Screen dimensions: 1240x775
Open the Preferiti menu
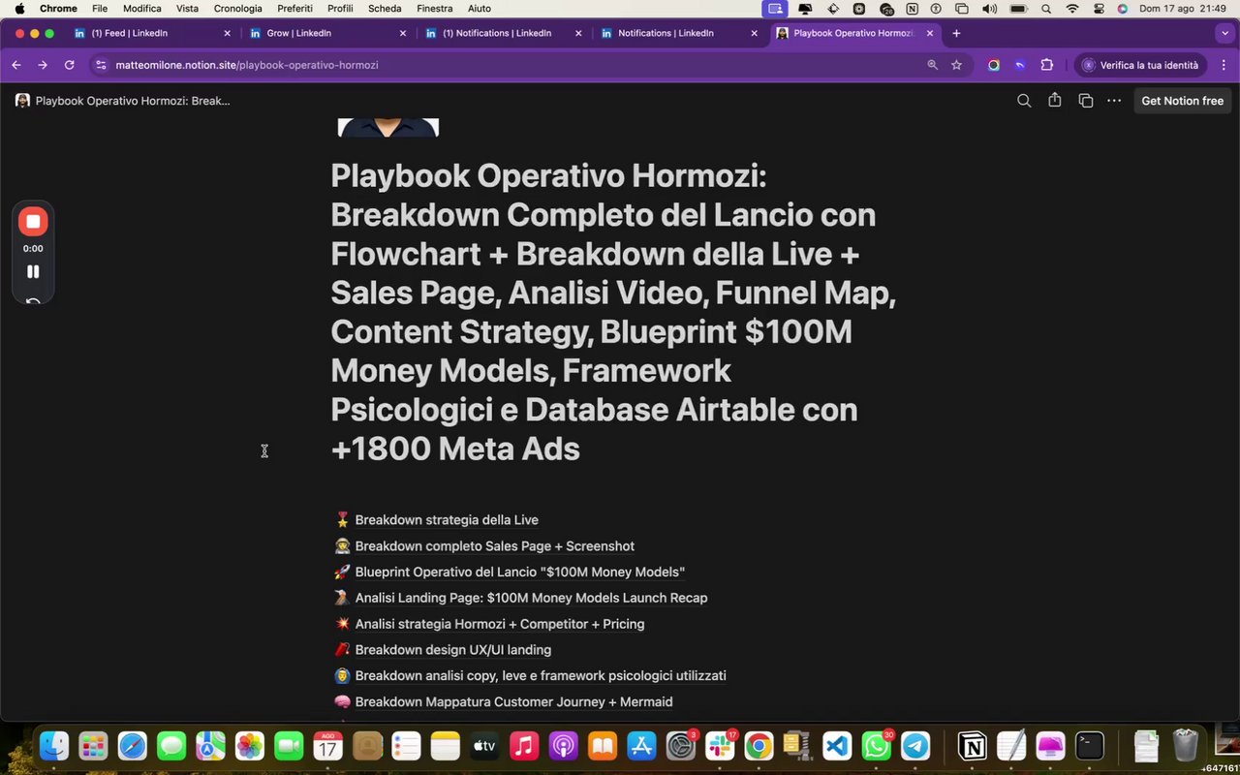(294, 9)
